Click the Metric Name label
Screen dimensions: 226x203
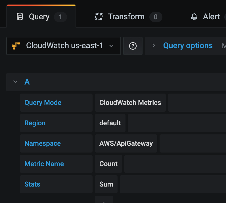pos(44,164)
